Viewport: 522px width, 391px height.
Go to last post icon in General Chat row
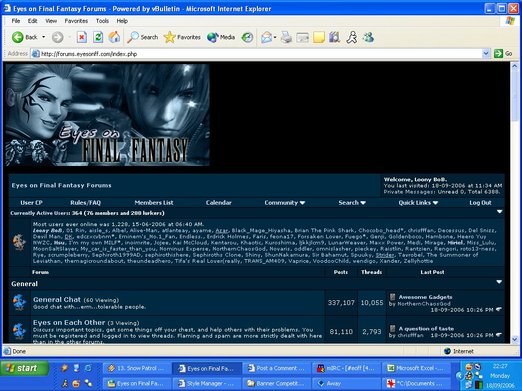[x=499, y=310]
